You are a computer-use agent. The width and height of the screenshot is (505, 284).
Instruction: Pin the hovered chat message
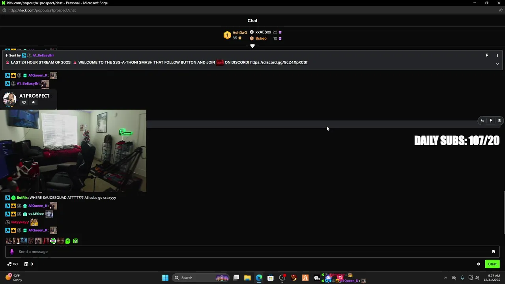click(x=491, y=121)
